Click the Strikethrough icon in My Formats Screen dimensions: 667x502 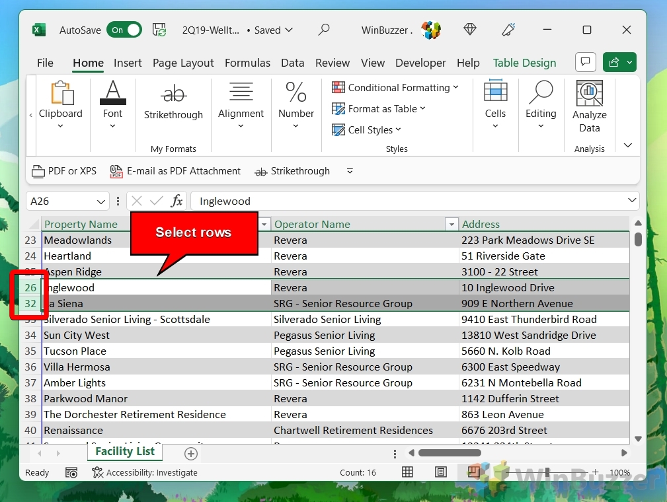tap(173, 94)
